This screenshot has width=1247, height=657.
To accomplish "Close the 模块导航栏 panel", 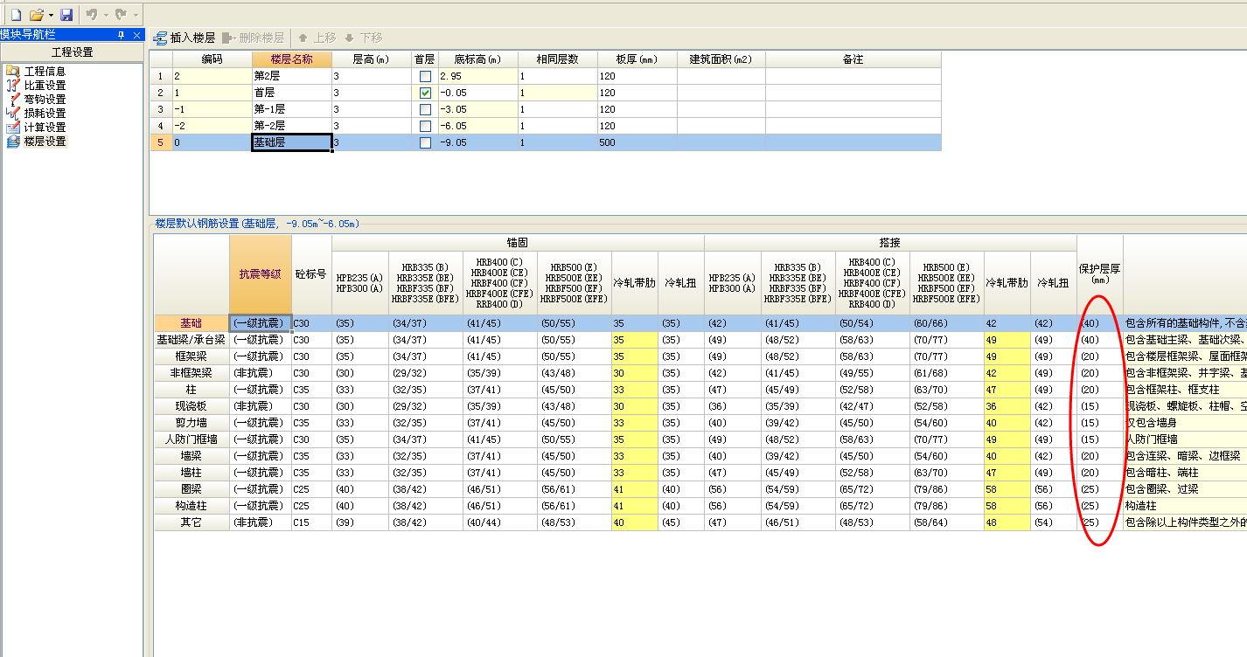I will click(x=136, y=34).
